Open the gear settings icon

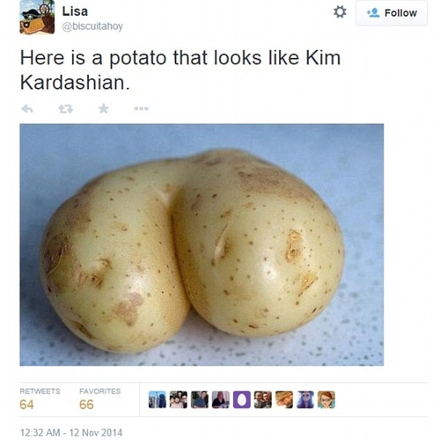click(340, 12)
